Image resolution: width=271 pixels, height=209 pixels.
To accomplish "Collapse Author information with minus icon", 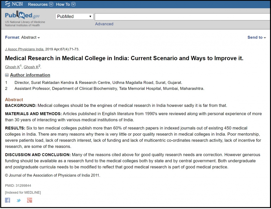I will [7, 75].
